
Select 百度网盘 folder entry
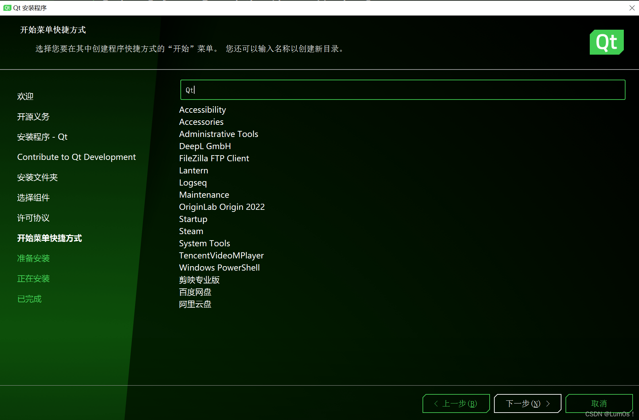195,292
